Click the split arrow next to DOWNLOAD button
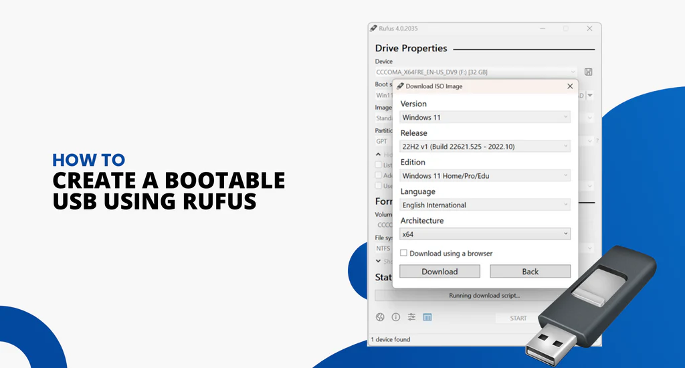Image resolution: width=685 pixels, height=368 pixels. click(590, 96)
